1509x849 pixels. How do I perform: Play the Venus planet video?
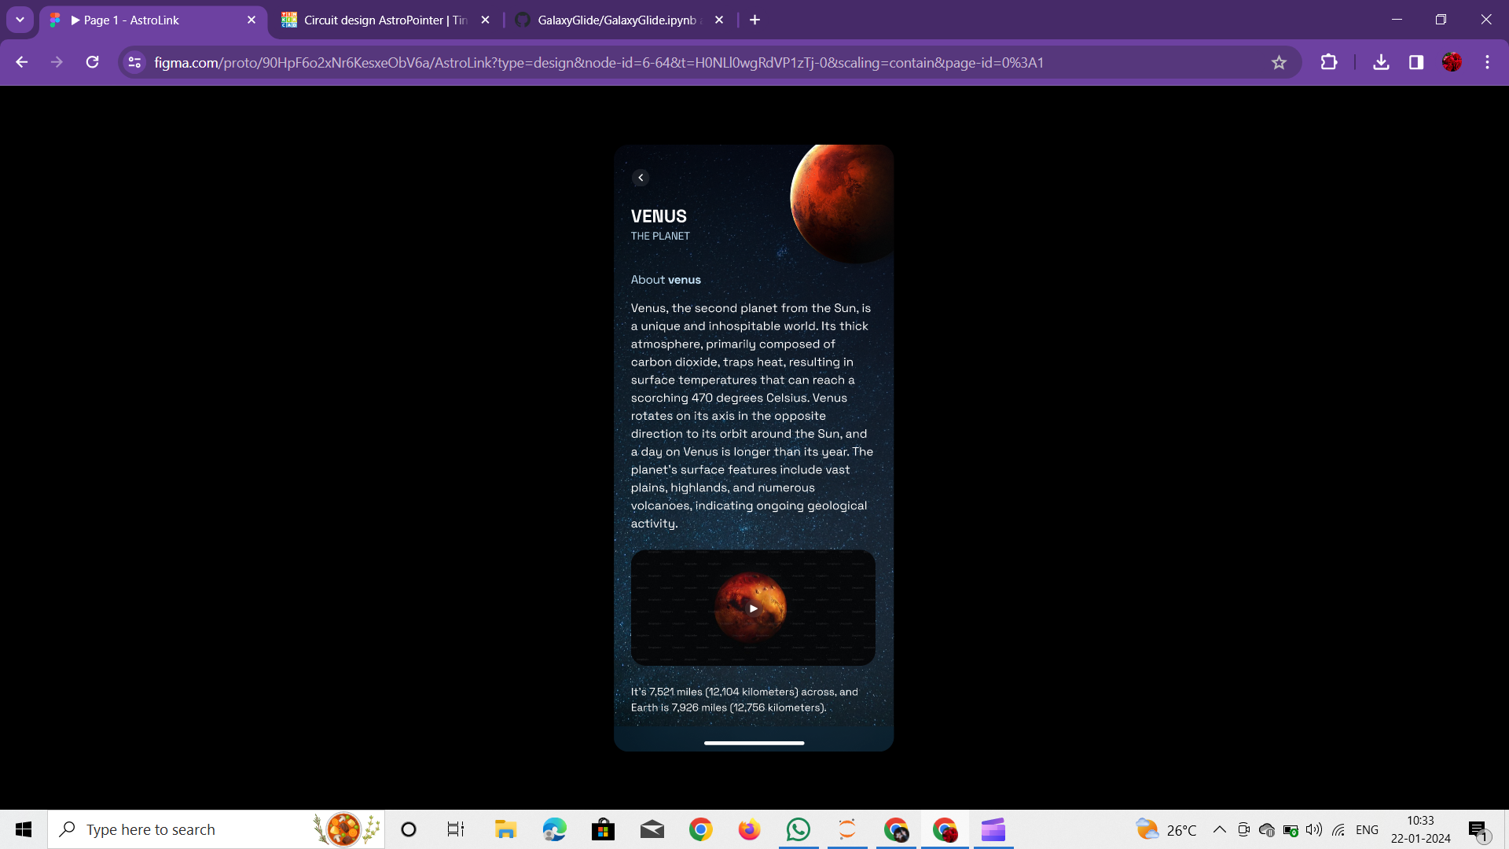click(753, 608)
